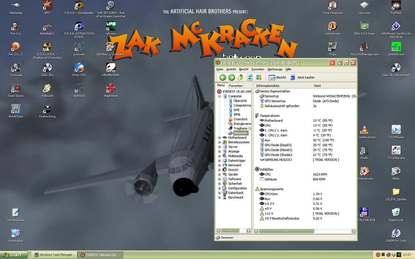Image resolution: width=415 pixels, height=259 pixels.
Task: Switch to Windows Task-Manager taskbar button
Action: 54,255
